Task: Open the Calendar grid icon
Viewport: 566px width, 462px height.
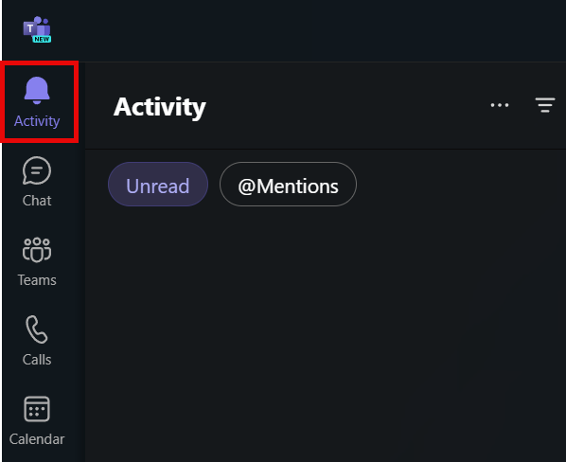Action: point(37,409)
